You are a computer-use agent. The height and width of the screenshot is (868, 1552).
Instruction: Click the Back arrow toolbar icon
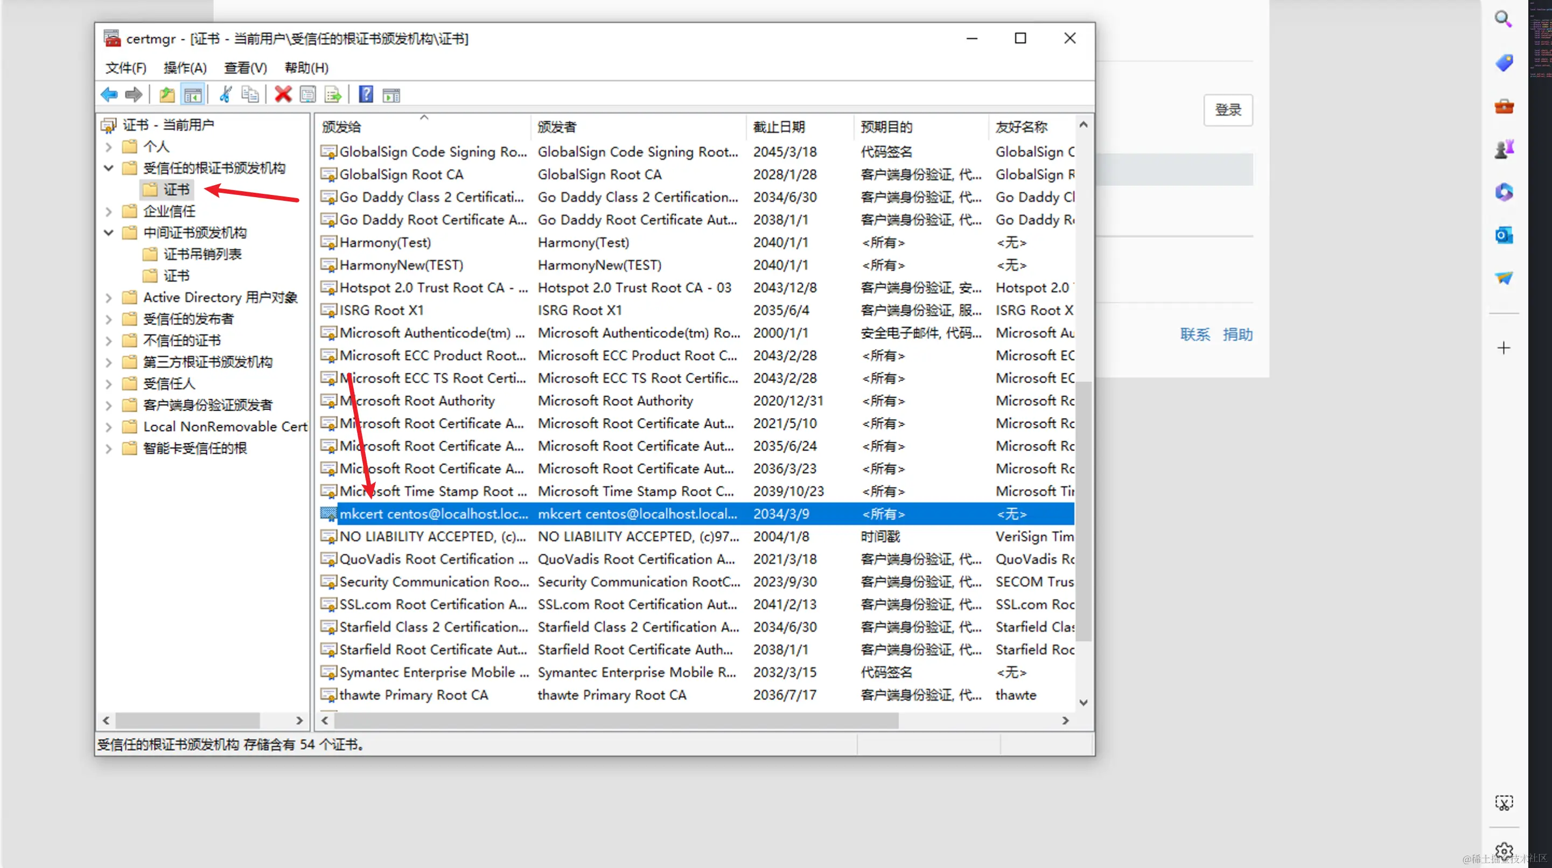109,95
